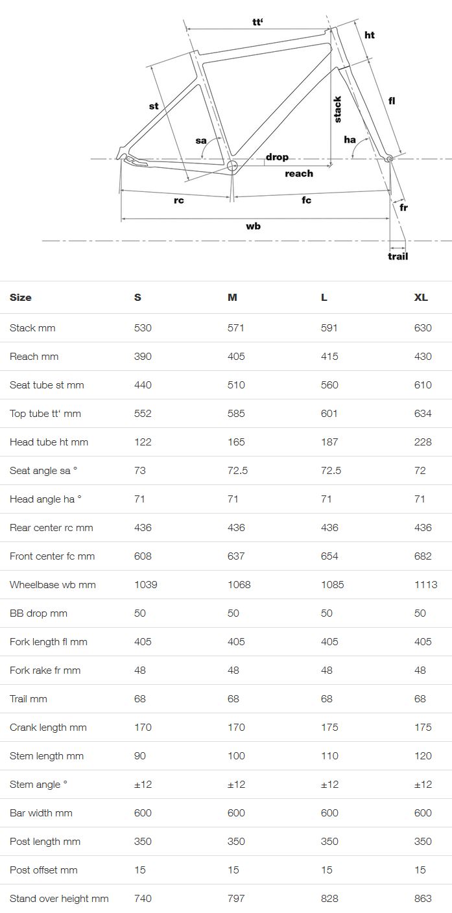Screen dimensions: 452x913
Task: Click the Head tube ht mm row label
Action: (x=49, y=442)
